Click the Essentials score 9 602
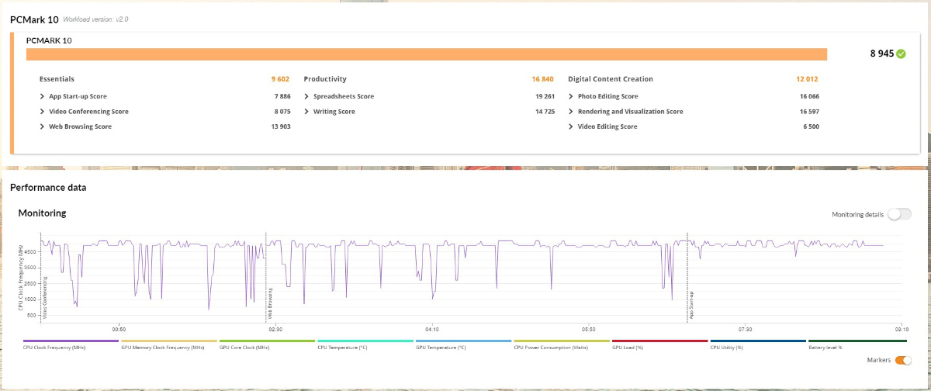This screenshot has height=391, width=931. coord(280,79)
